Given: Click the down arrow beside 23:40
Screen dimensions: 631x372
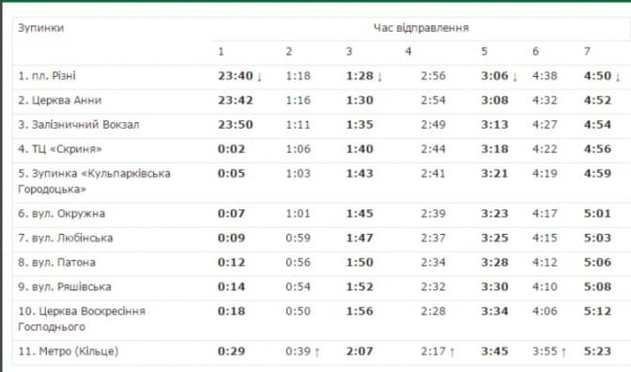Looking at the screenshot, I should pyautogui.click(x=259, y=76).
